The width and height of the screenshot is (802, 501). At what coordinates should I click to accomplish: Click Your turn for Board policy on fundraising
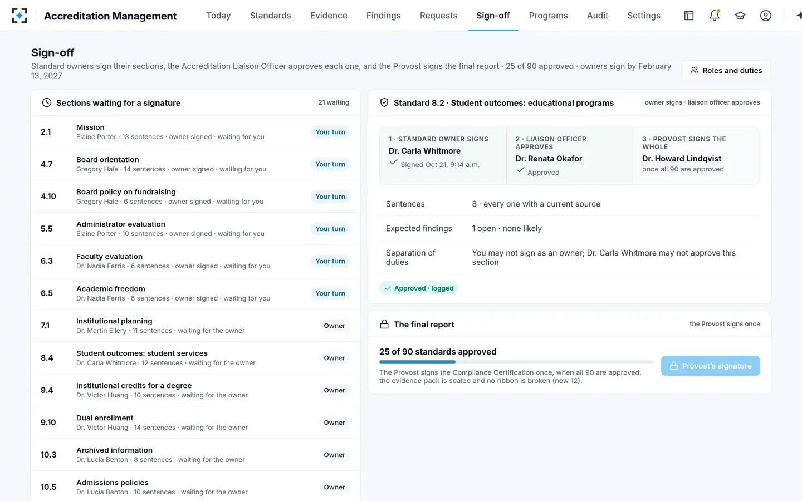(x=330, y=197)
